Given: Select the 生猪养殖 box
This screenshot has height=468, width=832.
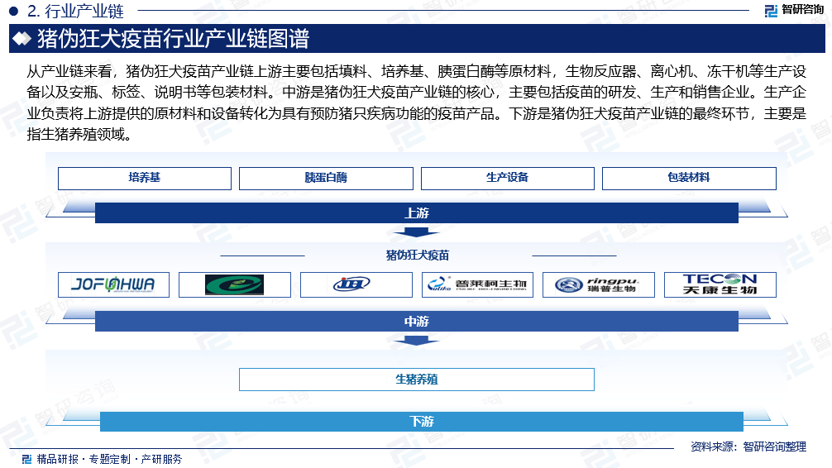Looking at the screenshot, I should [x=417, y=380].
